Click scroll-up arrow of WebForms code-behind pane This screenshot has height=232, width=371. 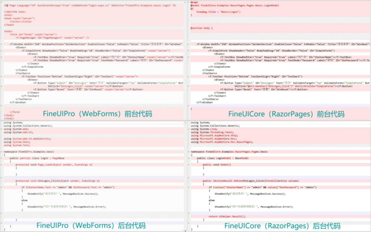(x=185, y=123)
